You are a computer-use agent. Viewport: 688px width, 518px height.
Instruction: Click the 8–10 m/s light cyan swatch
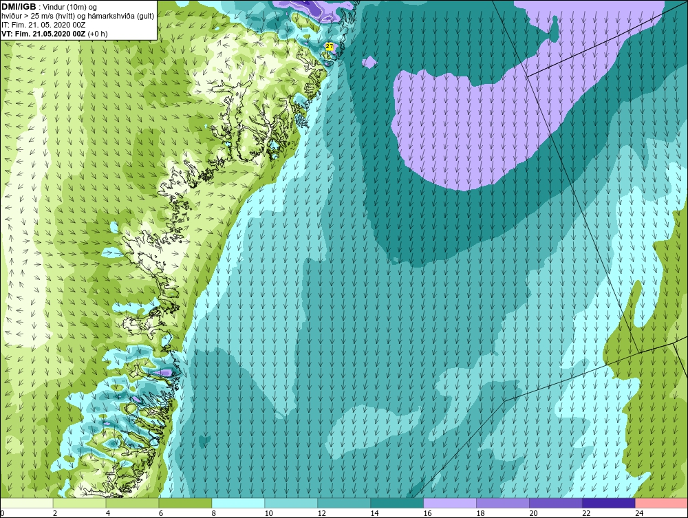tap(238, 503)
